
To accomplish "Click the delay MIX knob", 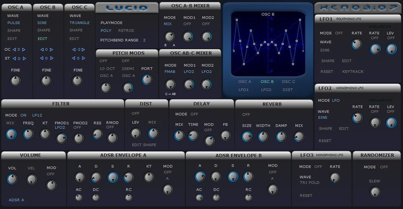I will (179, 135).
